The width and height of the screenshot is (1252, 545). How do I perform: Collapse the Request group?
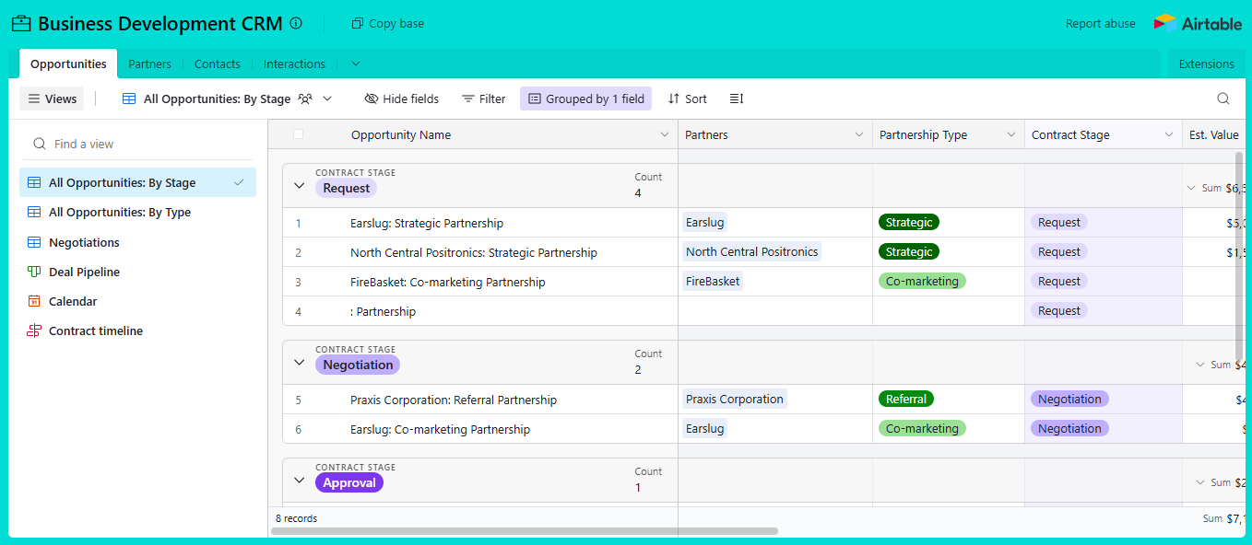(x=299, y=185)
